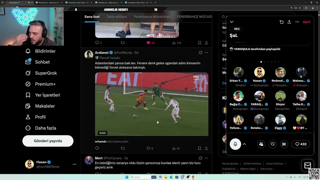This screenshot has width=320, height=180.
Task: Open the Gizlilik Politikası footer link
Action: coord(252,164)
